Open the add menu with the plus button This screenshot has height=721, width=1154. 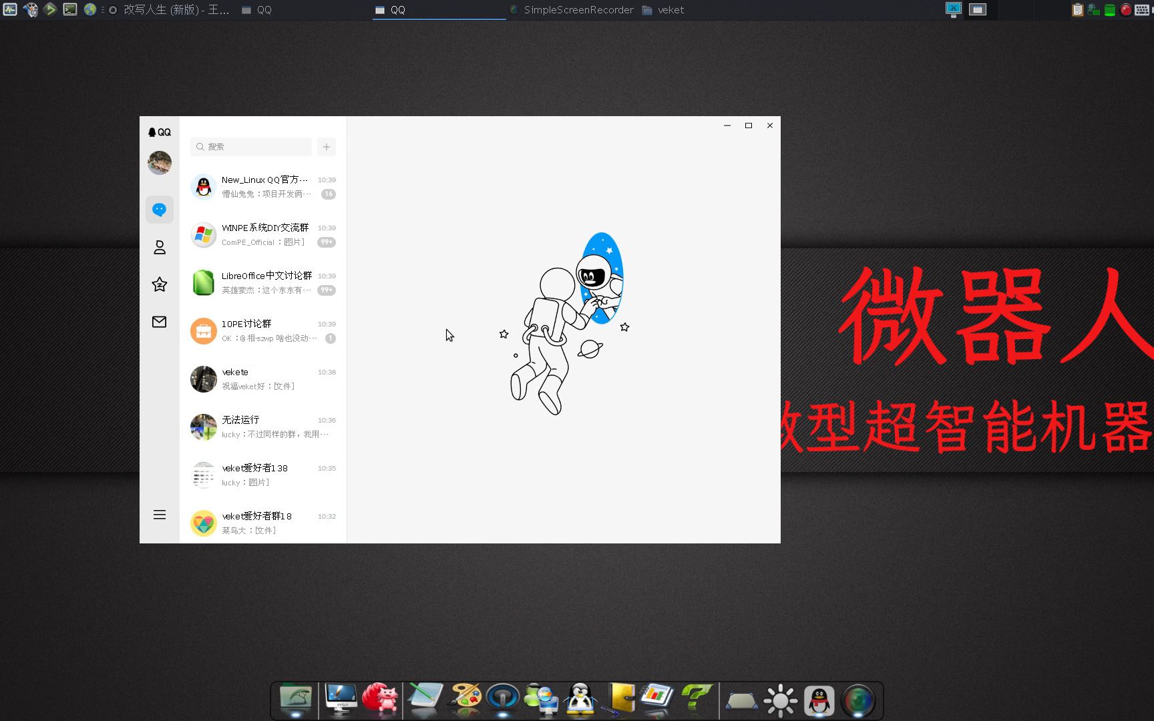click(x=326, y=146)
